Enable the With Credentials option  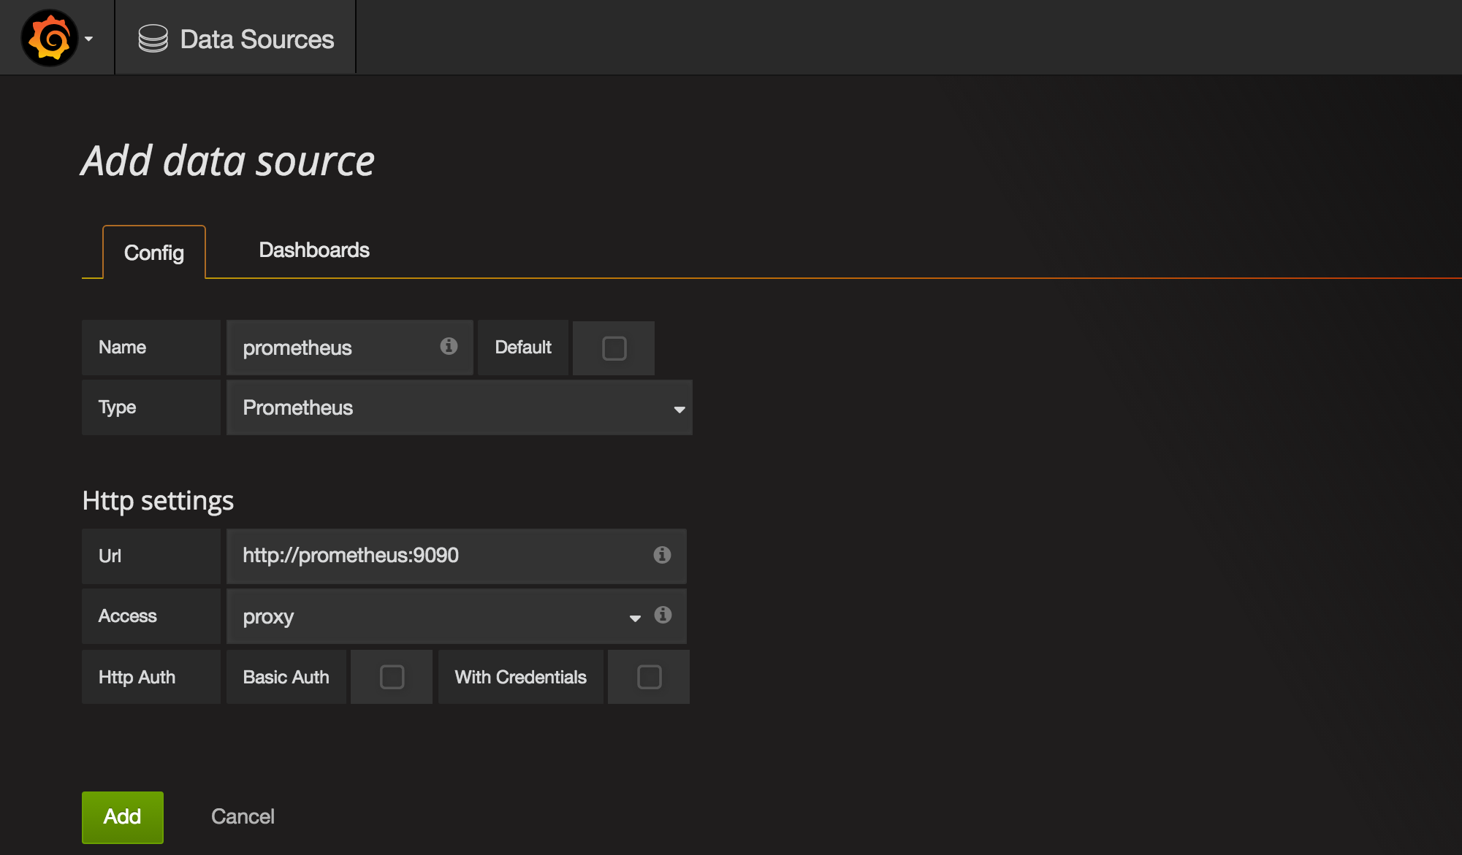point(647,677)
